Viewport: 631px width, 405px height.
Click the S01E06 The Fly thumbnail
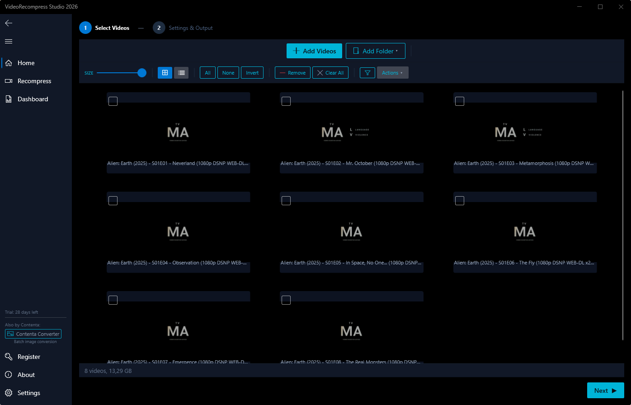[x=525, y=231]
